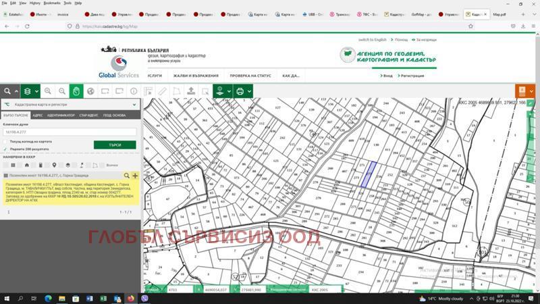Toggle 'Първите 200 резултата' checkbox
Viewport: 540px width, 304px height.
click(5, 149)
